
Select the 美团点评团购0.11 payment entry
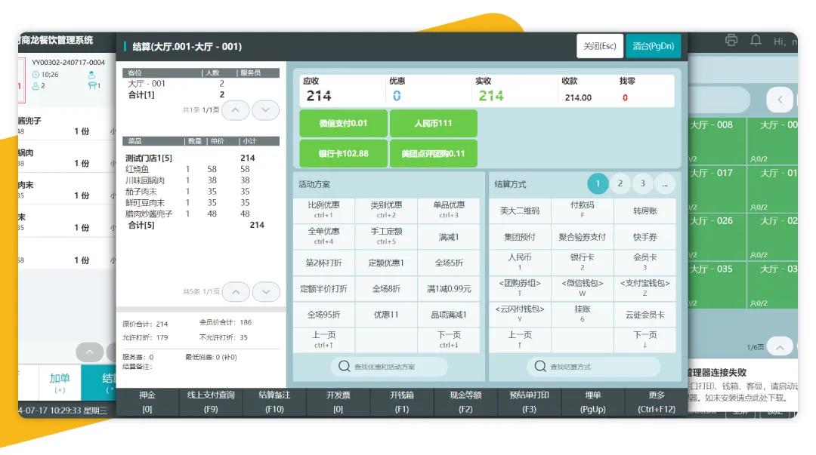(434, 153)
